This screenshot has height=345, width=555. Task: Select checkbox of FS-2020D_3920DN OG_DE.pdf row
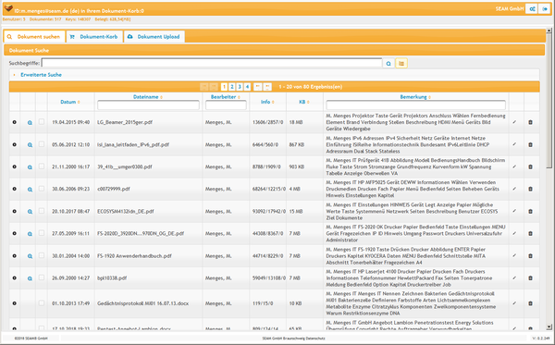42,233
